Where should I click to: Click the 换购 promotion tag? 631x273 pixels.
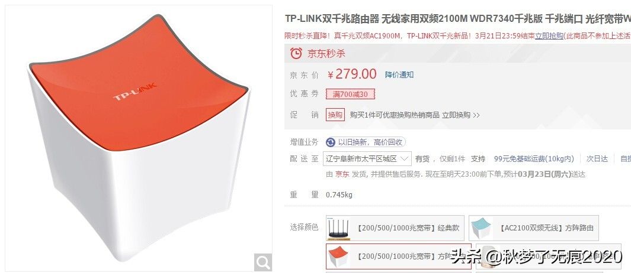[335, 115]
